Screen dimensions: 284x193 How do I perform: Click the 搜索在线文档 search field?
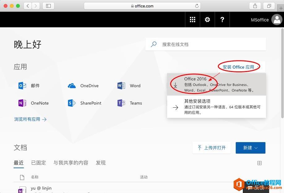coord(210,44)
